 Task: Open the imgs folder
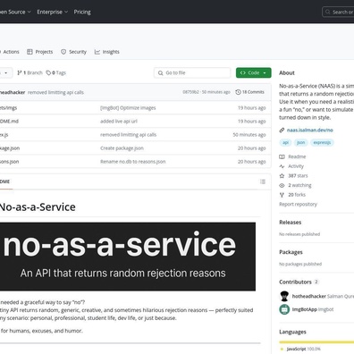click(8, 108)
